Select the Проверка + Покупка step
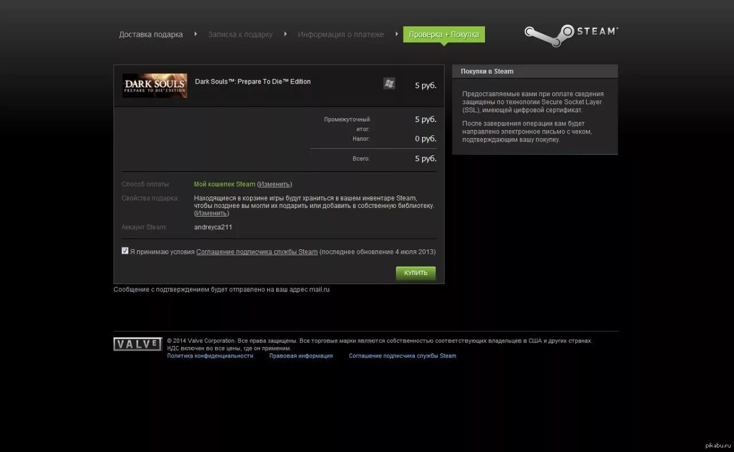734x452 pixels. click(444, 34)
